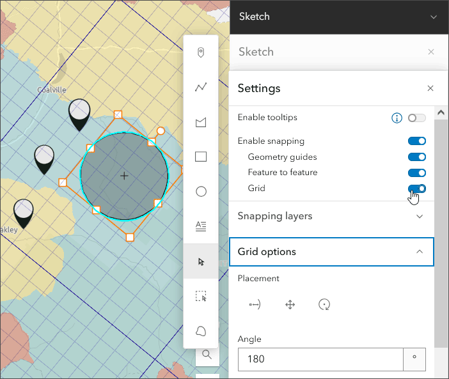Click the Placement label
The width and height of the screenshot is (449, 379).
click(x=258, y=278)
